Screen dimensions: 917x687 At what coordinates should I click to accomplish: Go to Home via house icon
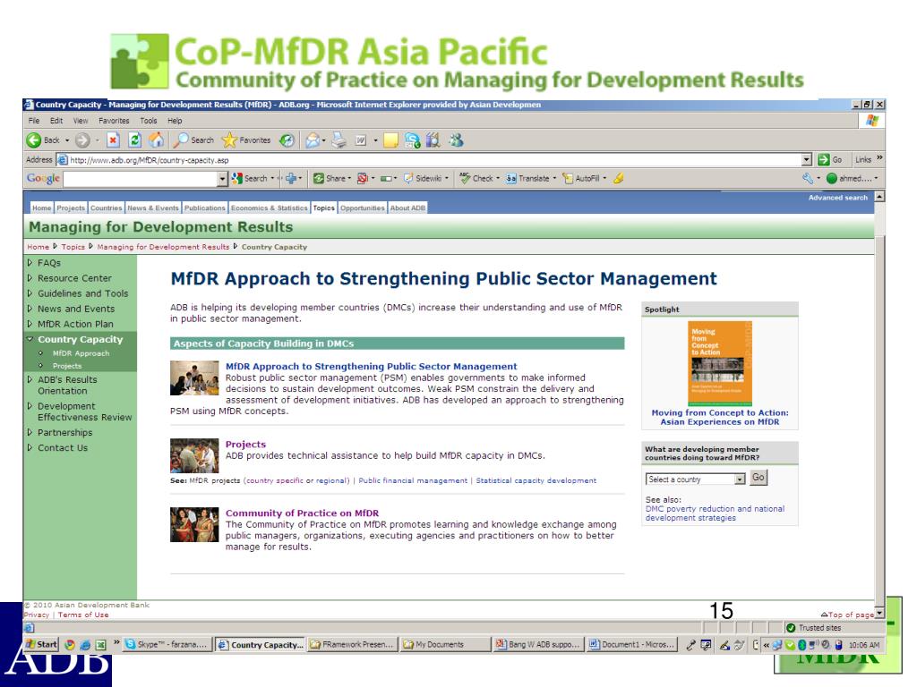click(x=156, y=140)
